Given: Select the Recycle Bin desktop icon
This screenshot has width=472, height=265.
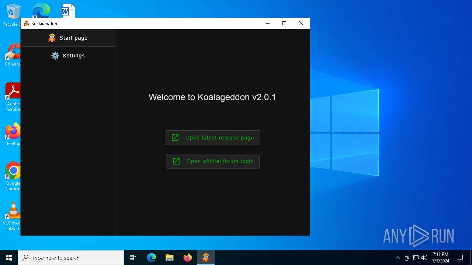Looking at the screenshot, I should [12, 15].
